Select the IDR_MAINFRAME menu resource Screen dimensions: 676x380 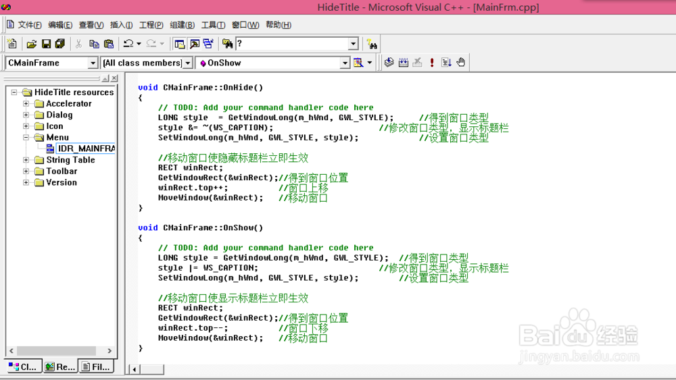[86, 148]
